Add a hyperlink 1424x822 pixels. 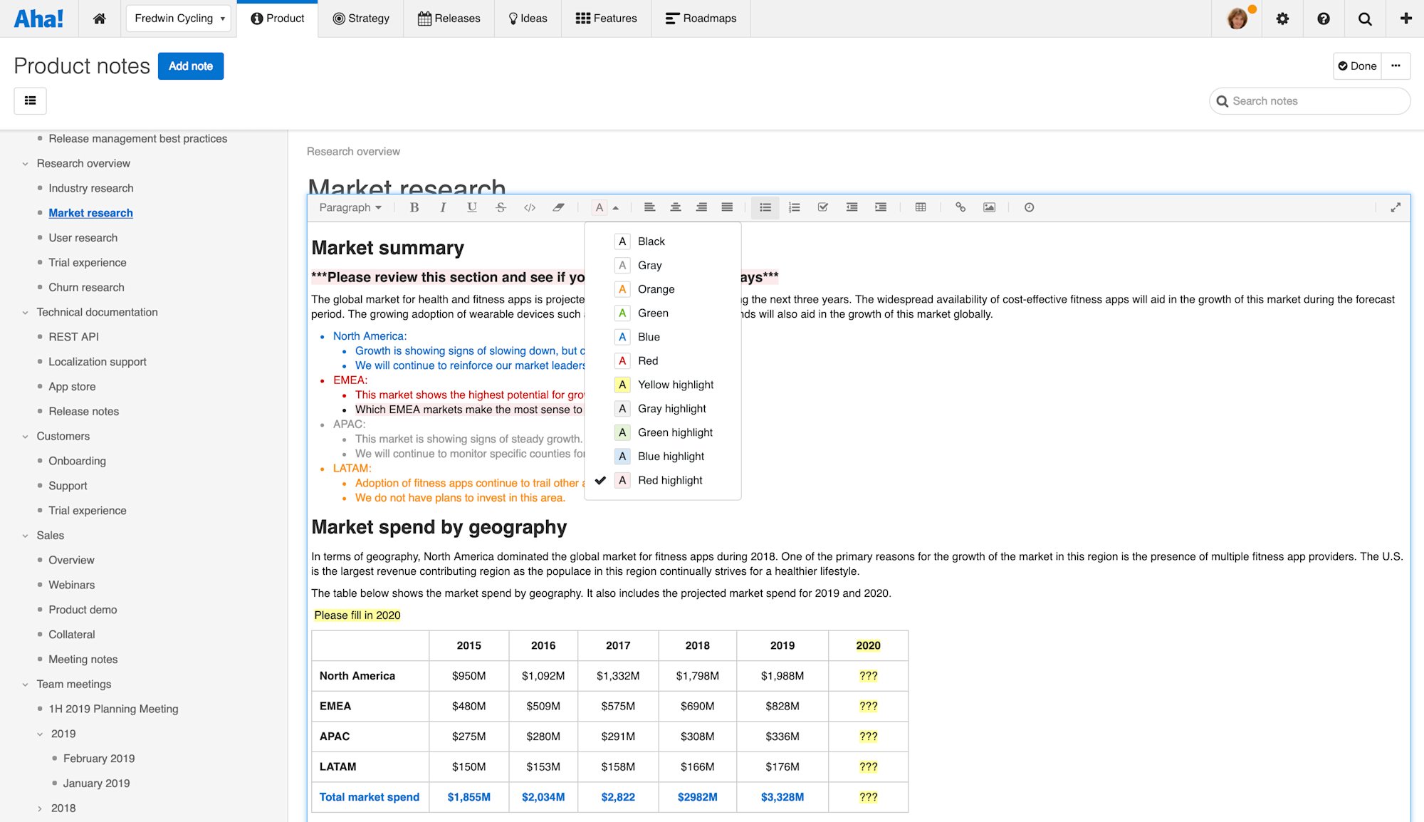point(960,207)
